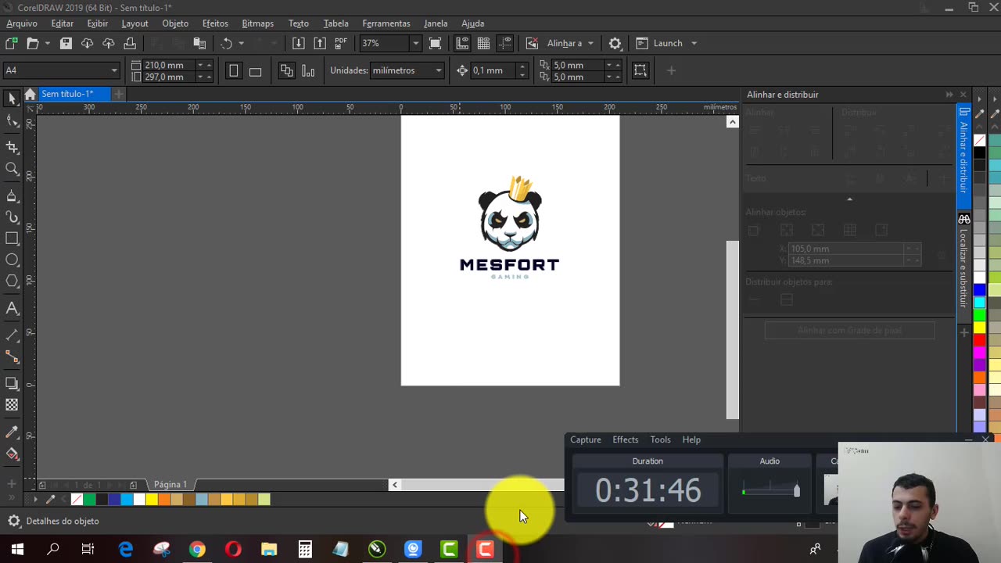Open the Arquivo menu
1001x563 pixels.
click(x=22, y=23)
